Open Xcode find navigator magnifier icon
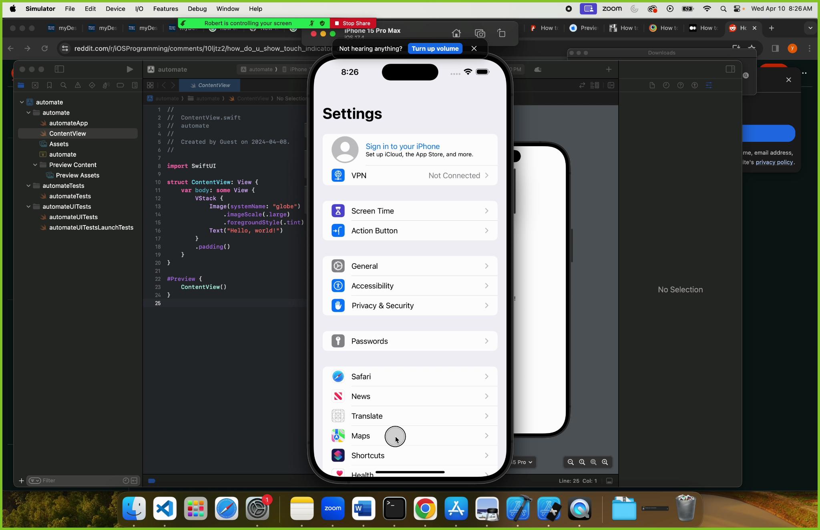 click(63, 85)
